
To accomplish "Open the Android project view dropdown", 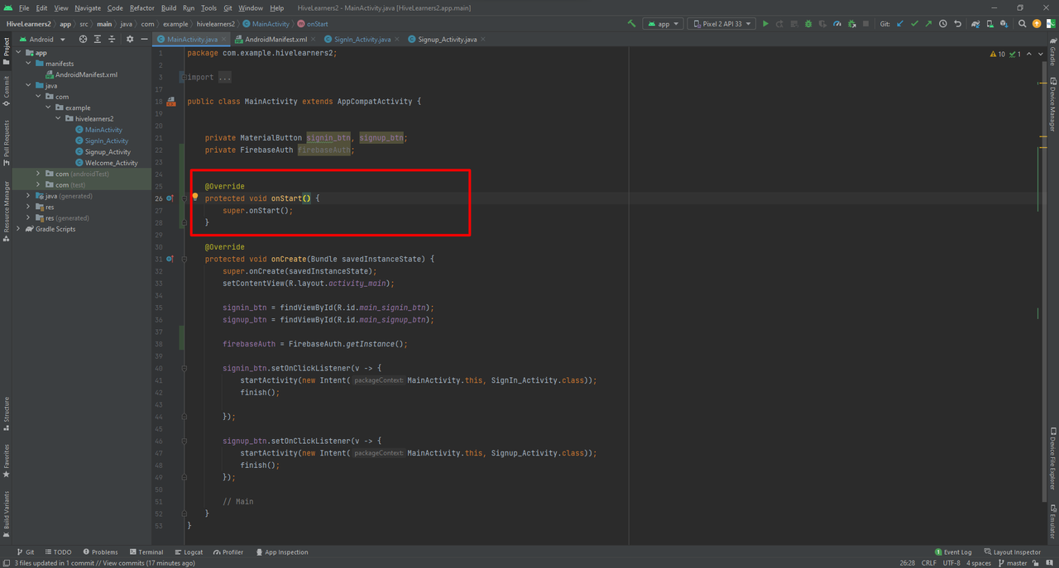I will pos(41,39).
